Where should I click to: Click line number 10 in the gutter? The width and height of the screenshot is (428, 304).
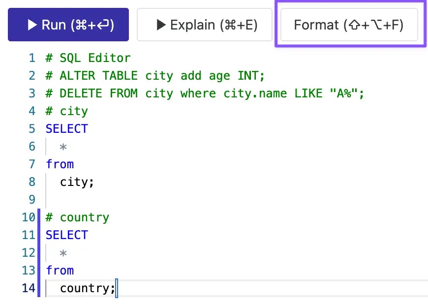[29, 217]
